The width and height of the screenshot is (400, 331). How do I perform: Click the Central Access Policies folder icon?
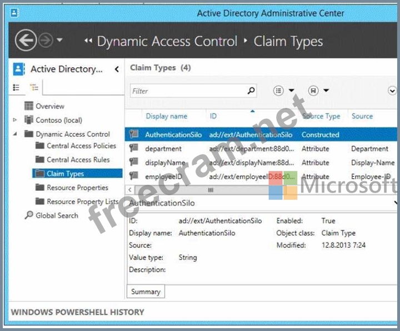[39, 145]
